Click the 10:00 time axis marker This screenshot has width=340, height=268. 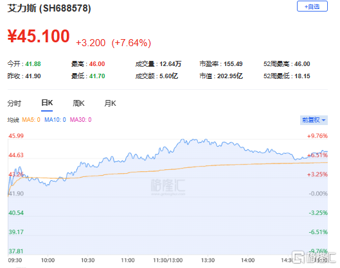48,260
